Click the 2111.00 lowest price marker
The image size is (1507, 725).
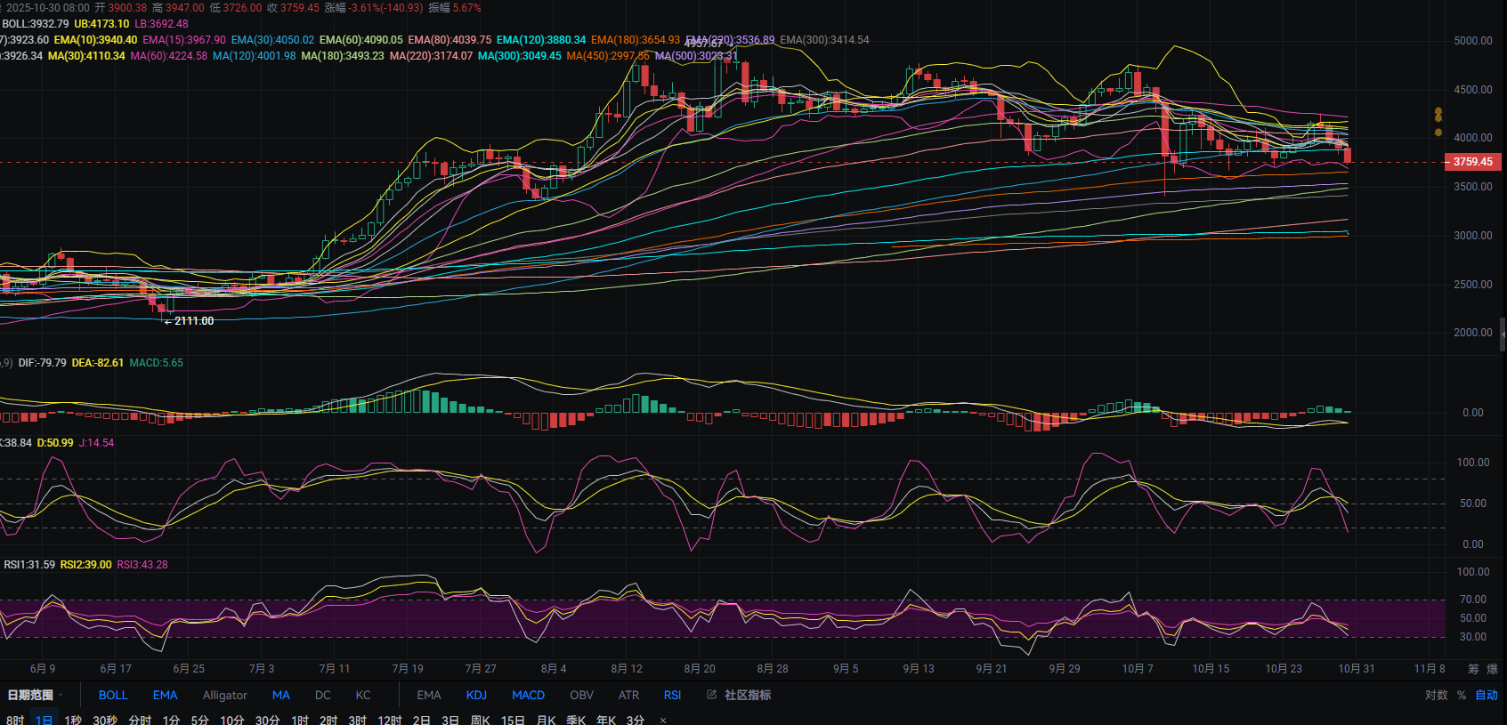pyautogui.click(x=193, y=321)
